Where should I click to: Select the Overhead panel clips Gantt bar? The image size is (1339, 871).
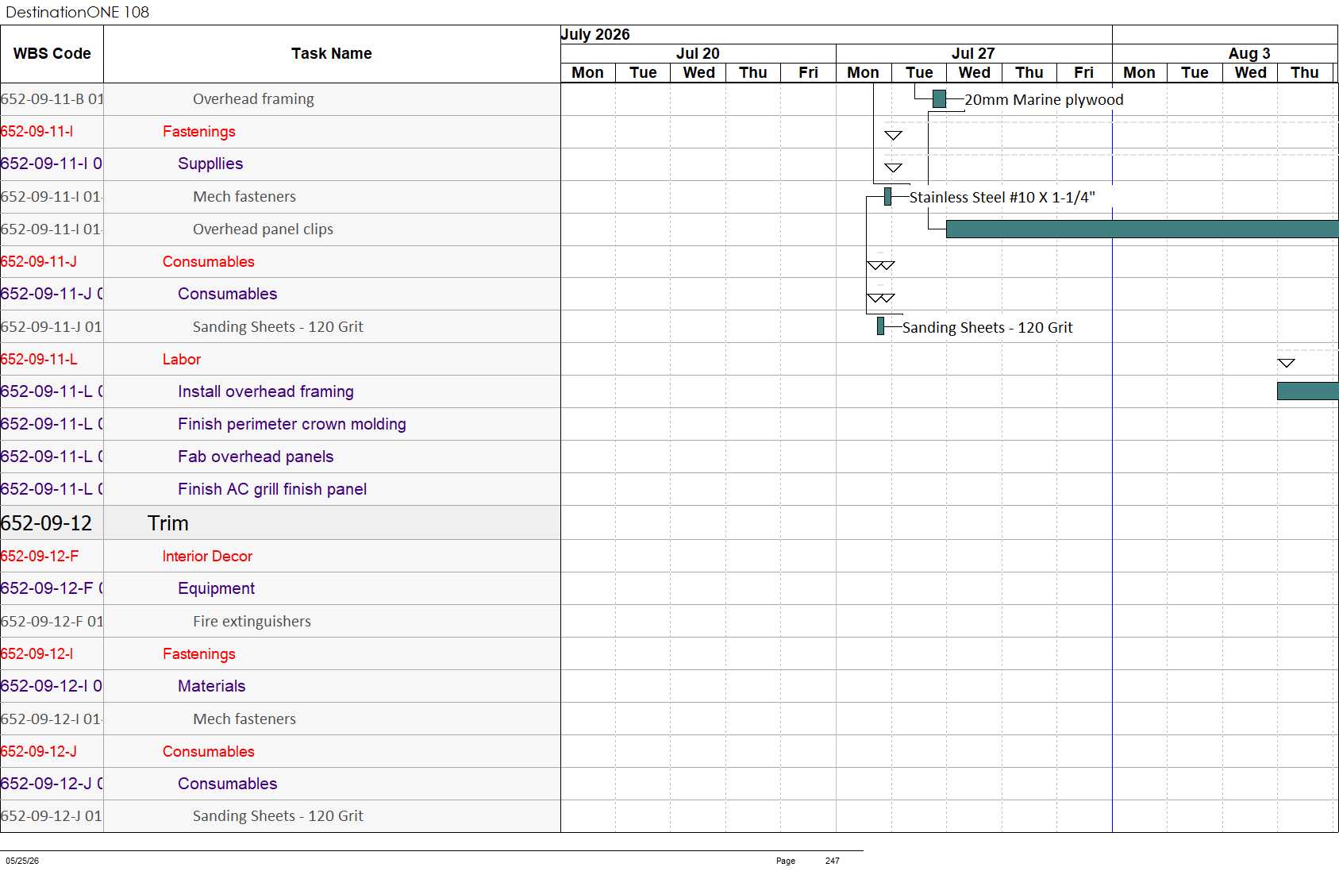point(1142,229)
